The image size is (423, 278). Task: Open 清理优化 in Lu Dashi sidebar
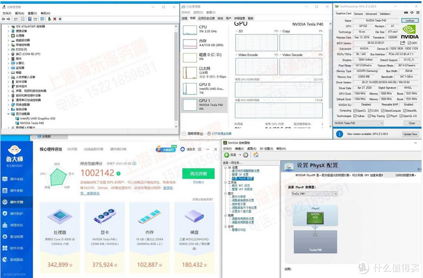pyautogui.click(x=13, y=225)
